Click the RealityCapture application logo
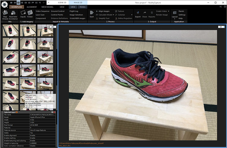The image size is (227, 148). (5, 4)
